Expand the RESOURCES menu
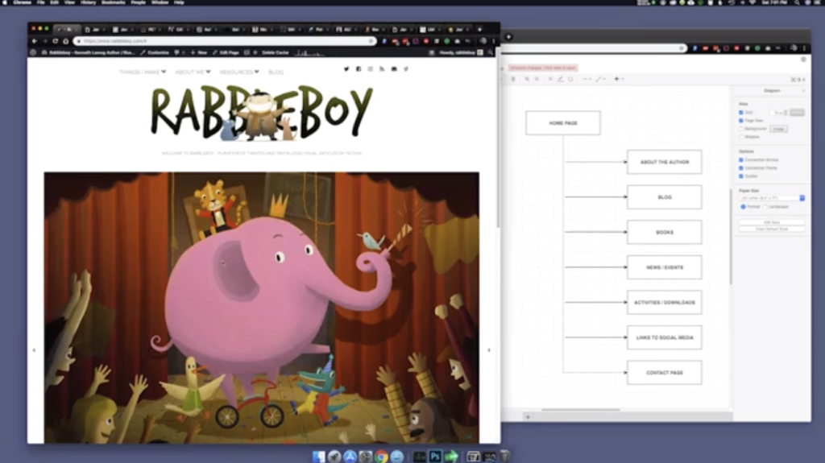Image resolution: width=825 pixels, height=463 pixels. pyautogui.click(x=239, y=72)
